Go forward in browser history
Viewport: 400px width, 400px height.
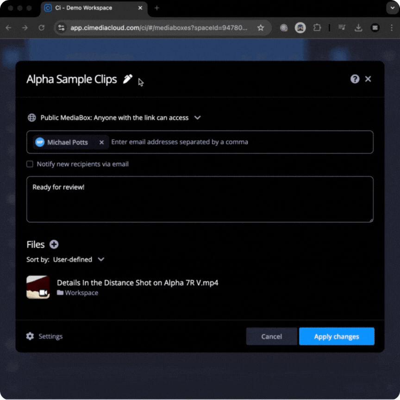pyautogui.click(x=25, y=28)
